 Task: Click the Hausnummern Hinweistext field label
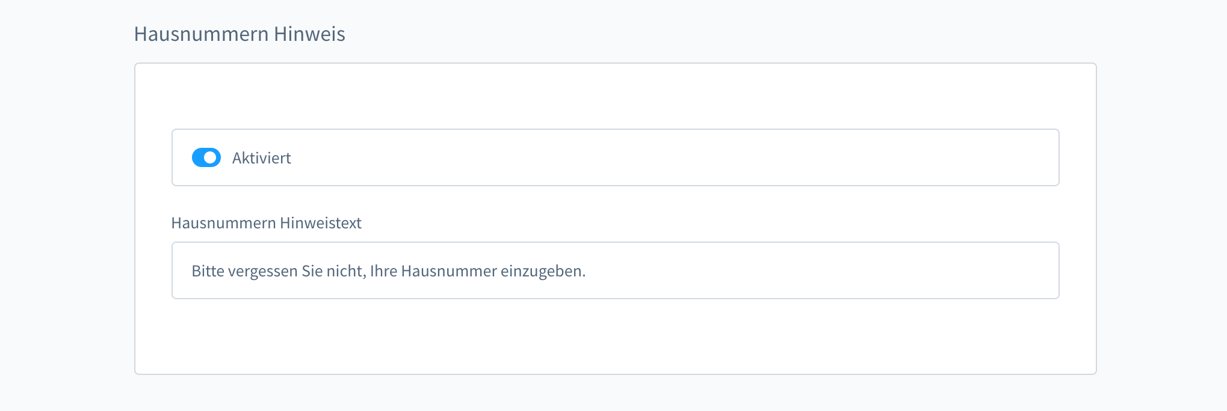pos(267,222)
